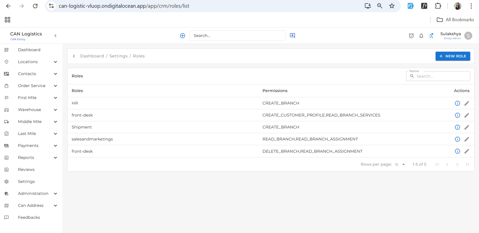This screenshot has height=233, width=479.
Task: Click READ_BRANCH,READ_BRANCH_ASSIGNMENT permissions cell
Action: click(x=310, y=139)
